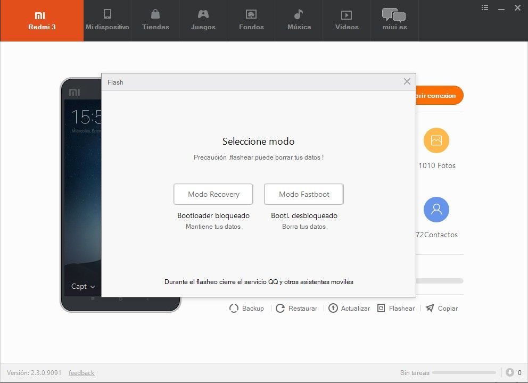Choose Modo Fastboot button

[304, 194]
